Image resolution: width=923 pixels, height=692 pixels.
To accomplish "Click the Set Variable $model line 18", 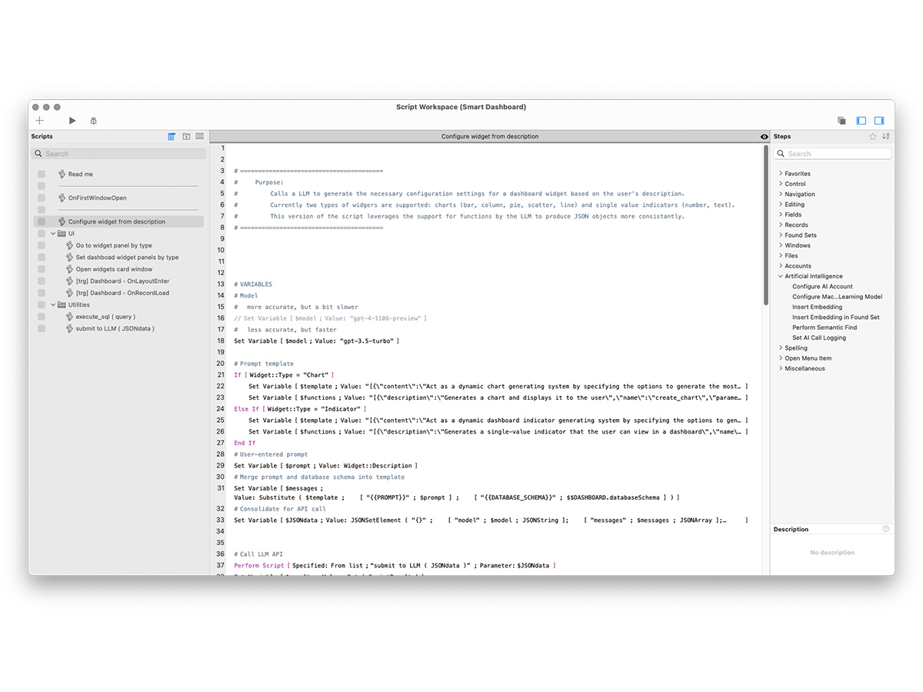I will [317, 341].
